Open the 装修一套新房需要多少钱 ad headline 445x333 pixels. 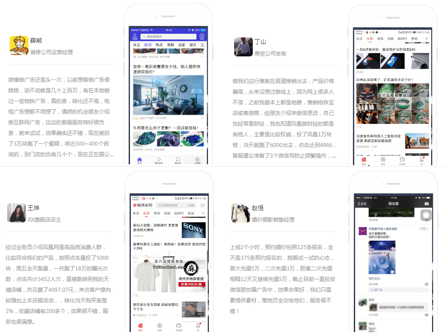pos(167,69)
